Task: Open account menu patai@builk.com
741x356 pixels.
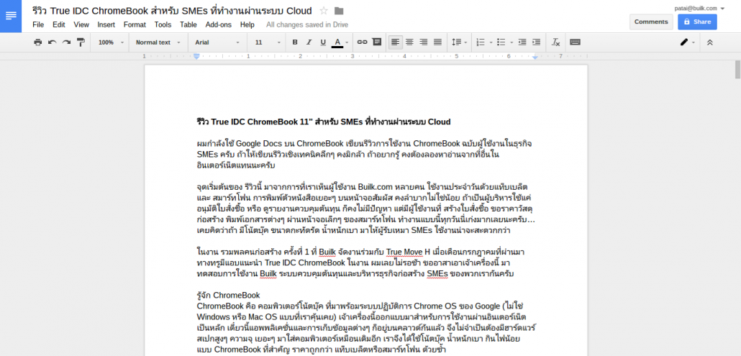Action: click(x=699, y=8)
